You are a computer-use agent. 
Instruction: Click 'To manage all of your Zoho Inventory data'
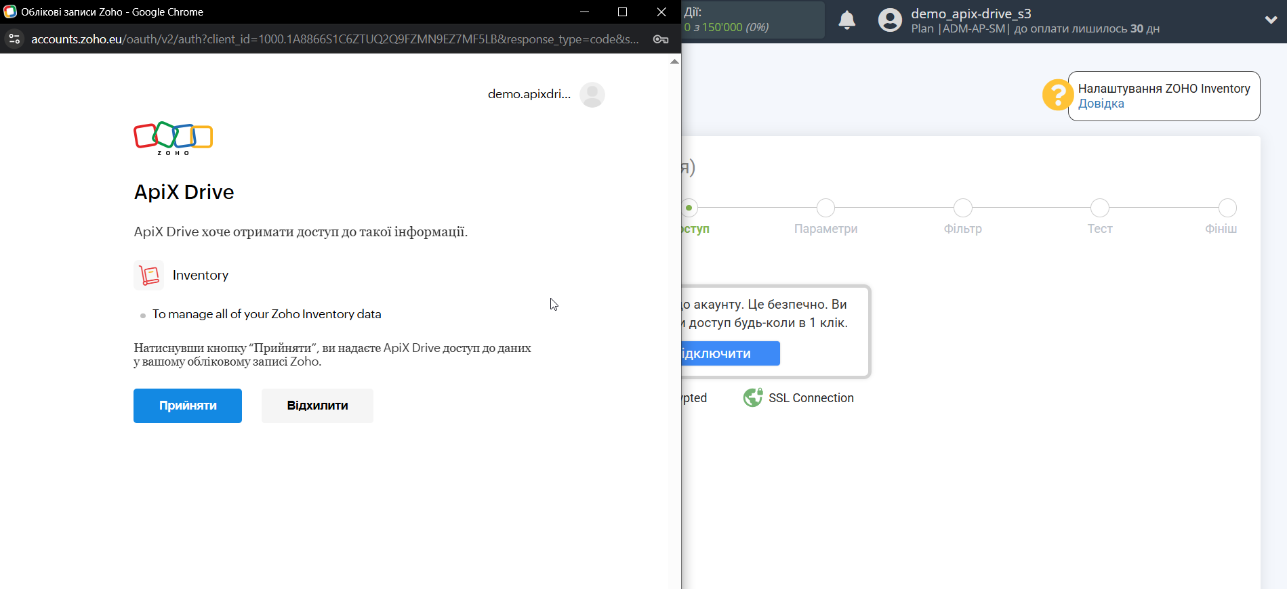267,314
